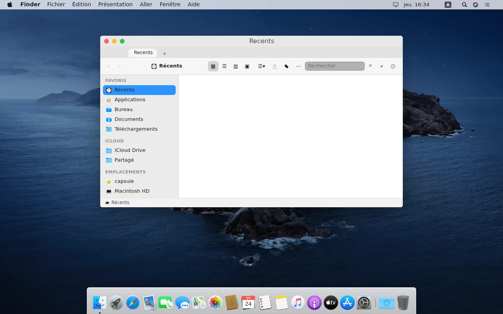
Task: Open the capsule home location
Action: point(139,181)
